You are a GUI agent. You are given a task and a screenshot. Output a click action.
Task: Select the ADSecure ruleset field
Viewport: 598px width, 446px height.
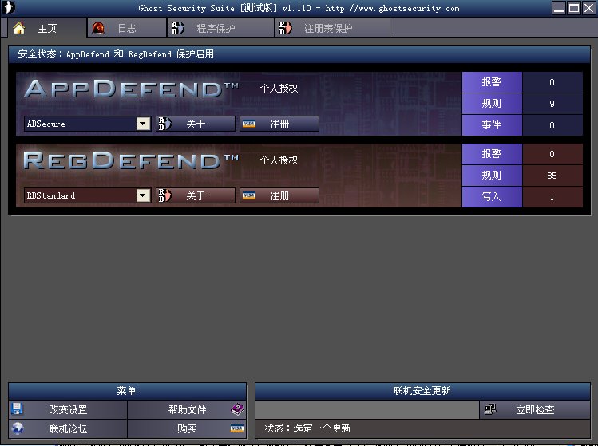pos(87,124)
